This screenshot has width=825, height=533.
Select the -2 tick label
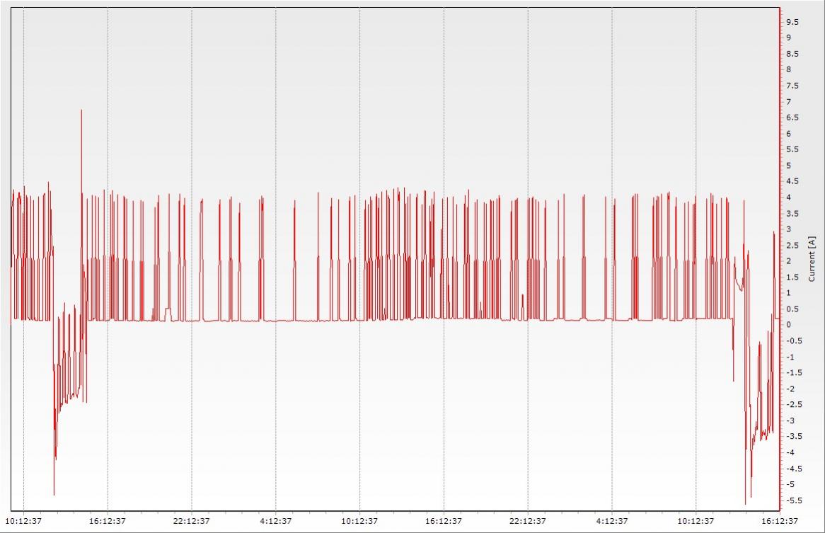pos(790,389)
